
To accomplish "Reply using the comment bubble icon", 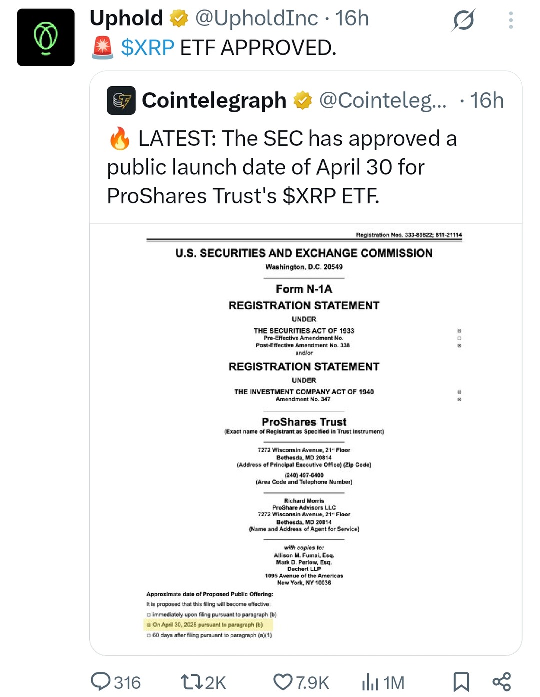I will click(x=101, y=681).
